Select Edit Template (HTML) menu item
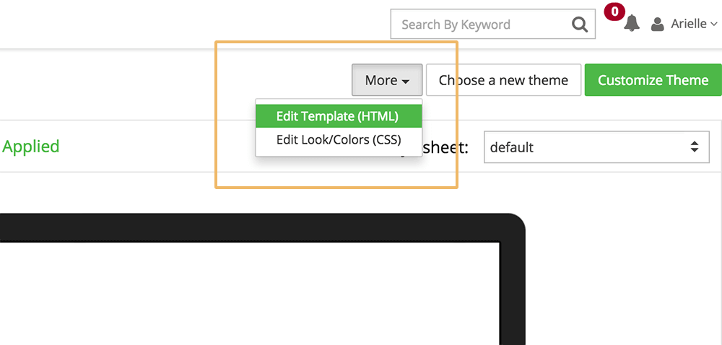The image size is (722, 345). (x=339, y=116)
